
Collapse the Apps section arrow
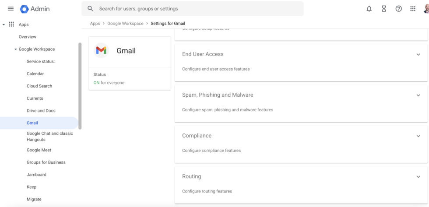(x=4, y=25)
